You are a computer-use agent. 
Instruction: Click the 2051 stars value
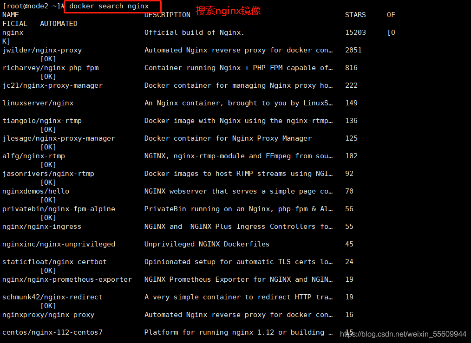[x=353, y=50]
